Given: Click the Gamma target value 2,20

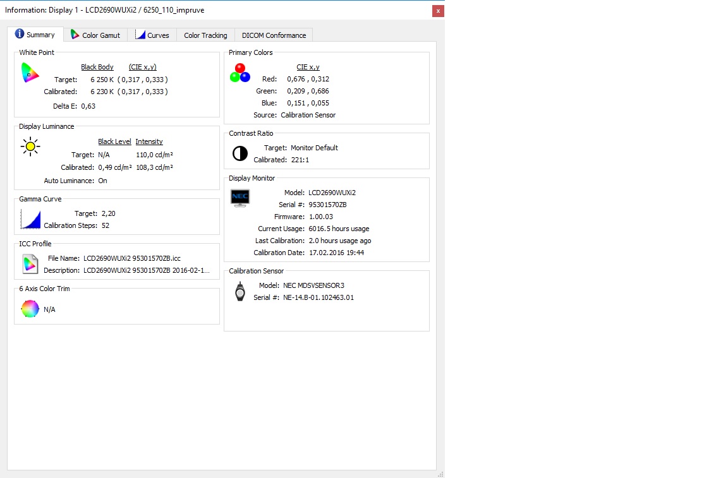Looking at the screenshot, I should click(x=108, y=213).
